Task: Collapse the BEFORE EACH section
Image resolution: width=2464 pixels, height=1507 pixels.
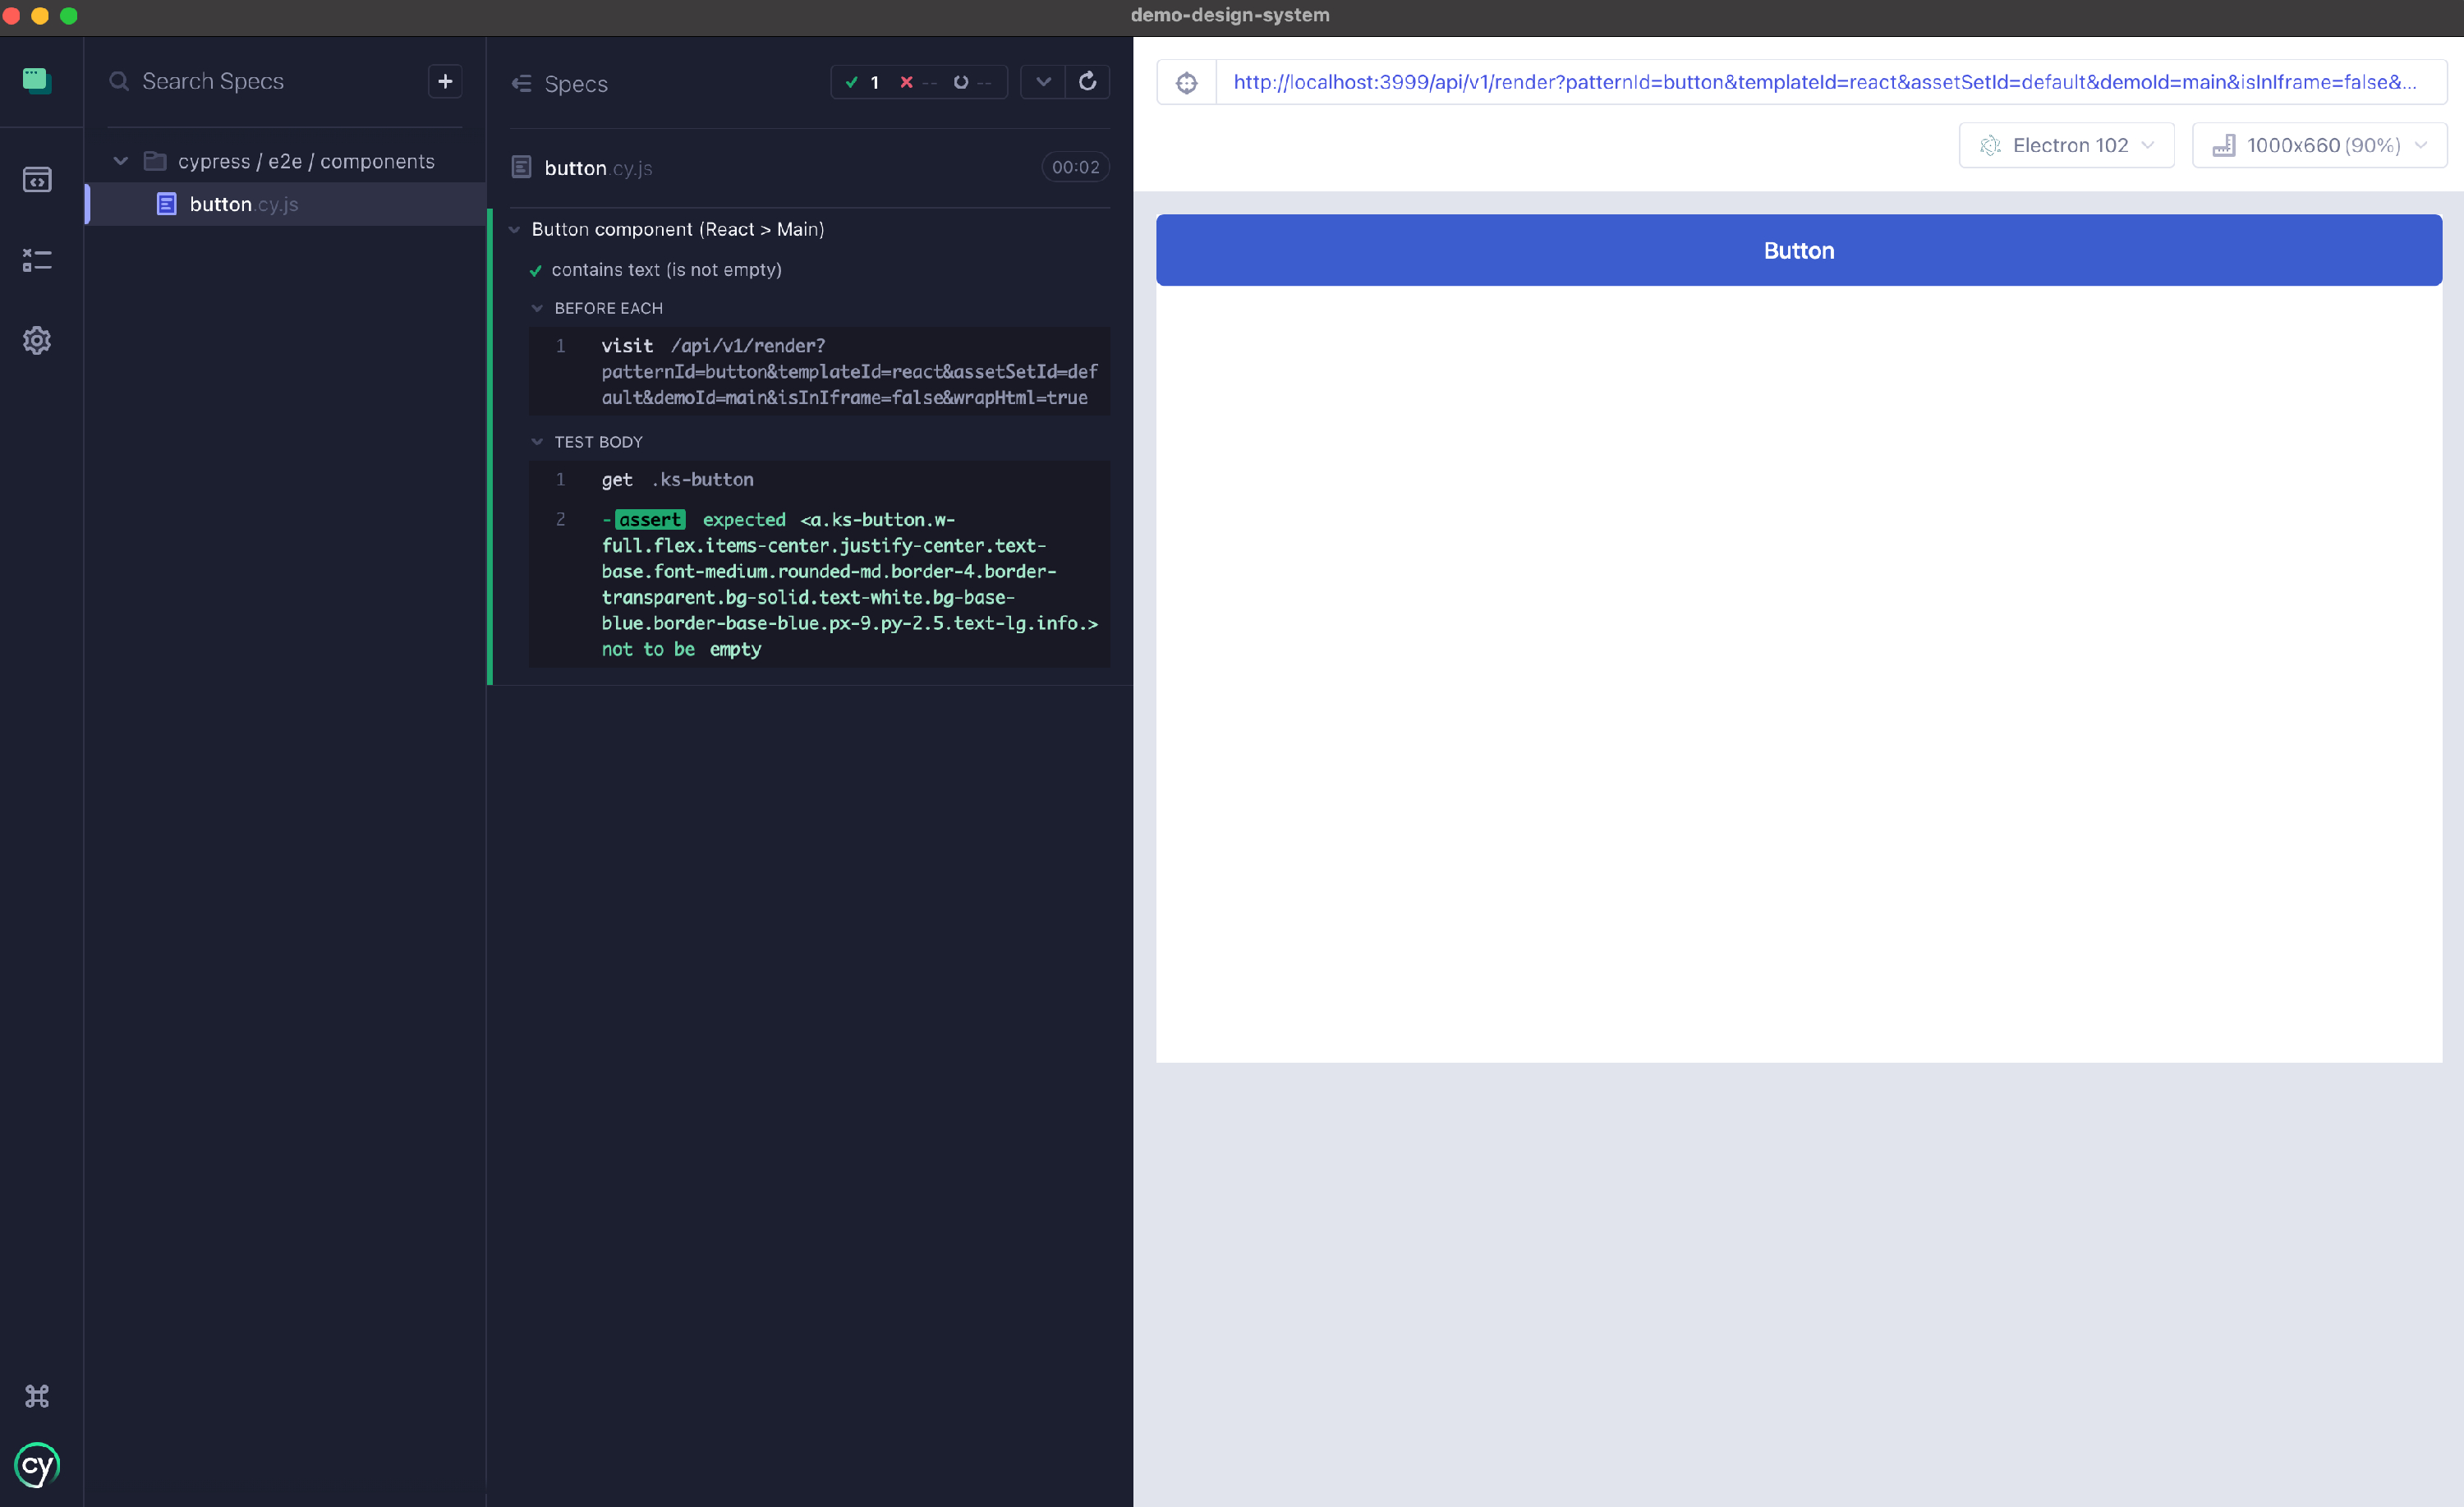Action: coord(538,308)
